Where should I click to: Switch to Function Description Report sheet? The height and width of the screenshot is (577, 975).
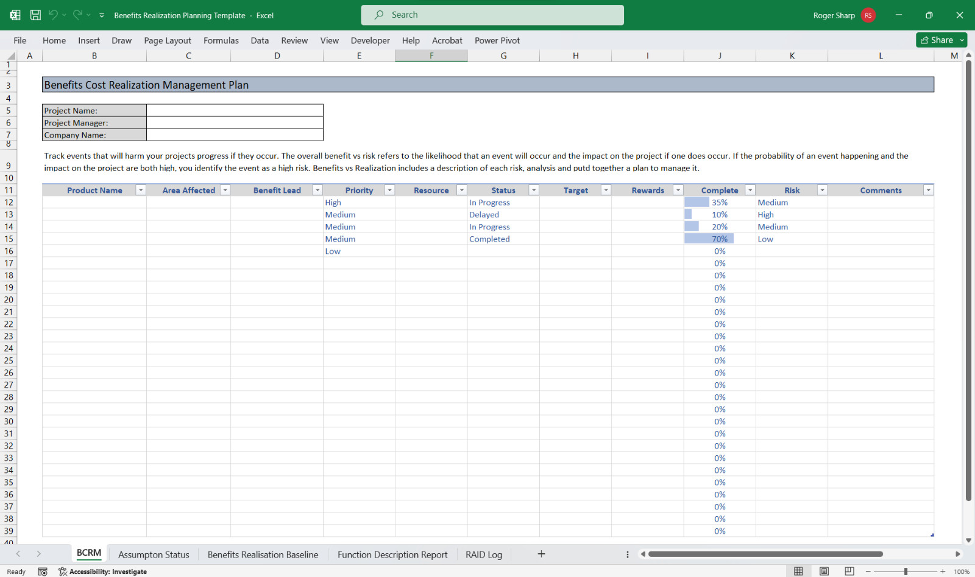point(392,554)
